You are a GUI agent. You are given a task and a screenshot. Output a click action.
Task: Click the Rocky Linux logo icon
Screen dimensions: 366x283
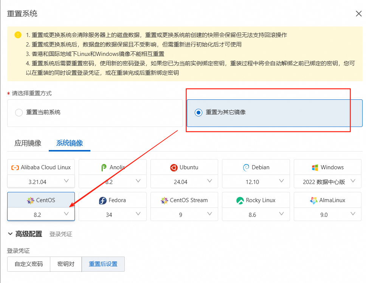click(240, 200)
